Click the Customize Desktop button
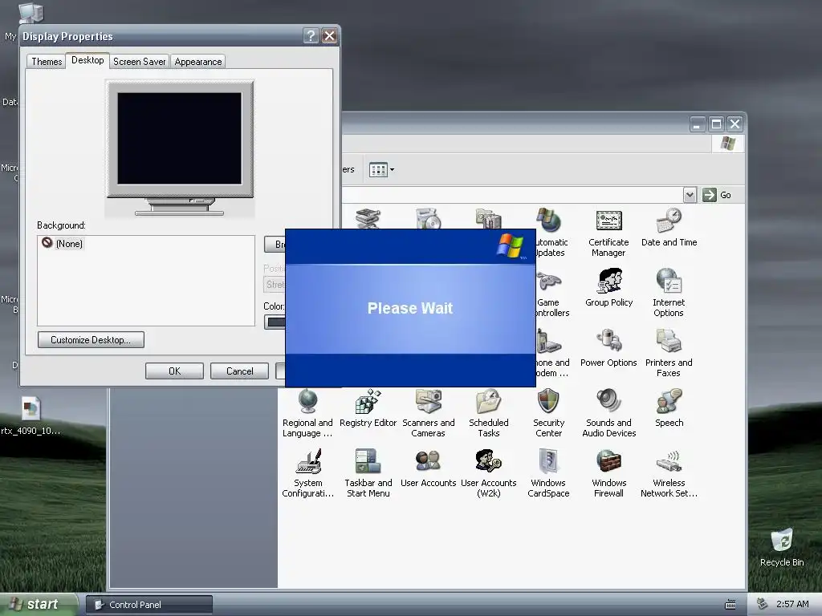 click(91, 339)
